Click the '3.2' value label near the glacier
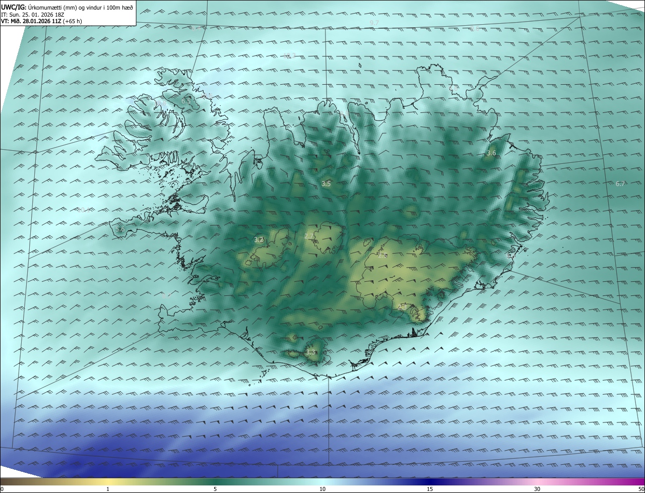The height and width of the screenshot is (493, 645). [259, 240]
